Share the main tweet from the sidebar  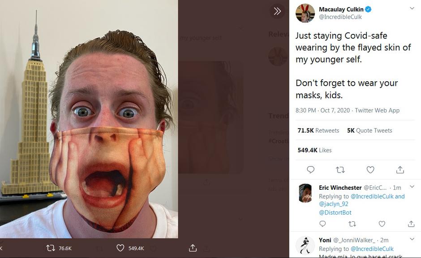click(x=400, y=170)
